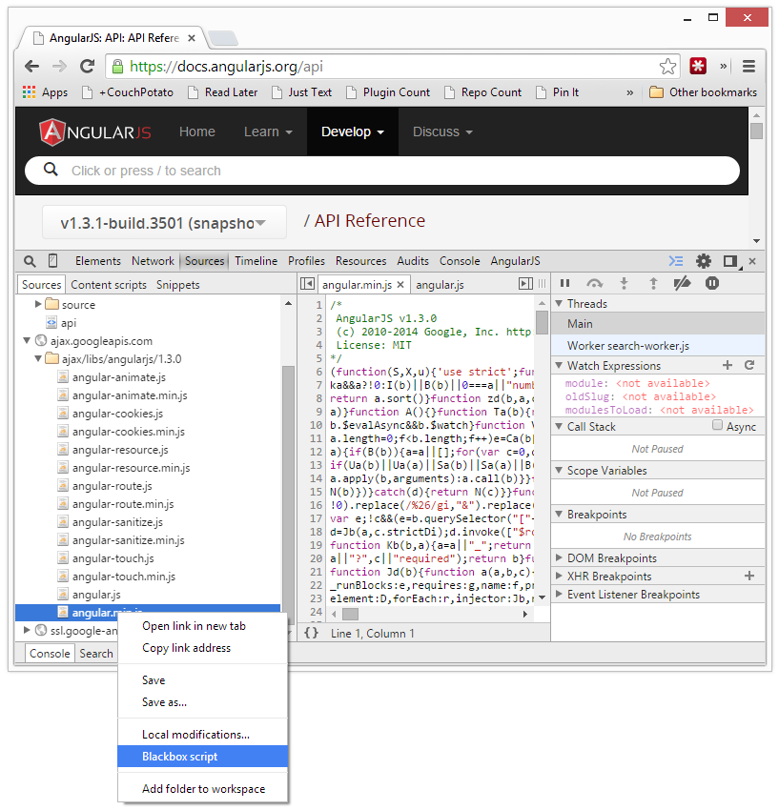The image size is (779, 810).
Task: Pause script execution button
Action: coord(565,283)
